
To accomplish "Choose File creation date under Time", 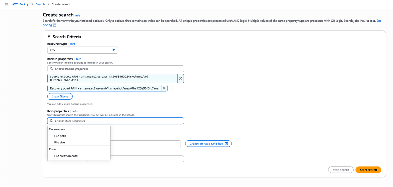I will pos(66,156).
